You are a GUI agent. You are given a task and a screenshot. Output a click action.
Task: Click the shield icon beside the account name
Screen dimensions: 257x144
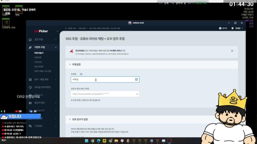coord(232,28)
